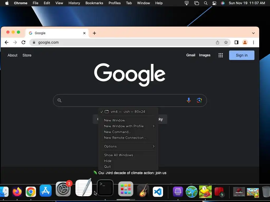Open Visual Studio Code from the Dock
The width and height of the screenshot is (270, 202).
[158, 192]
